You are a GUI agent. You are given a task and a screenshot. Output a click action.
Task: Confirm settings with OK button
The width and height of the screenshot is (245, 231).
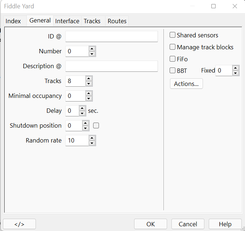pos(150,224)
